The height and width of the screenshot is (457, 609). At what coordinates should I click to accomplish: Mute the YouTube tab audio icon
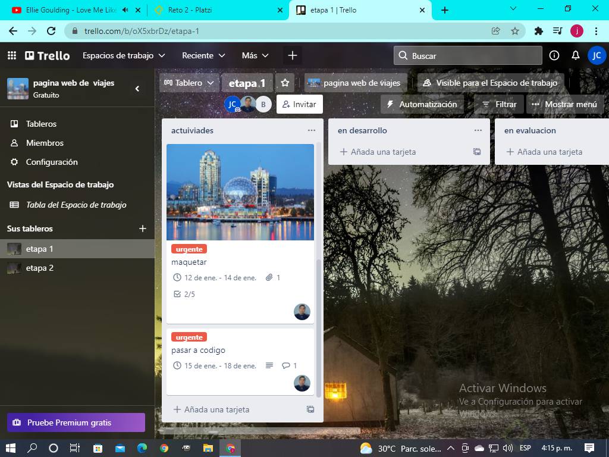coord(125,10)
